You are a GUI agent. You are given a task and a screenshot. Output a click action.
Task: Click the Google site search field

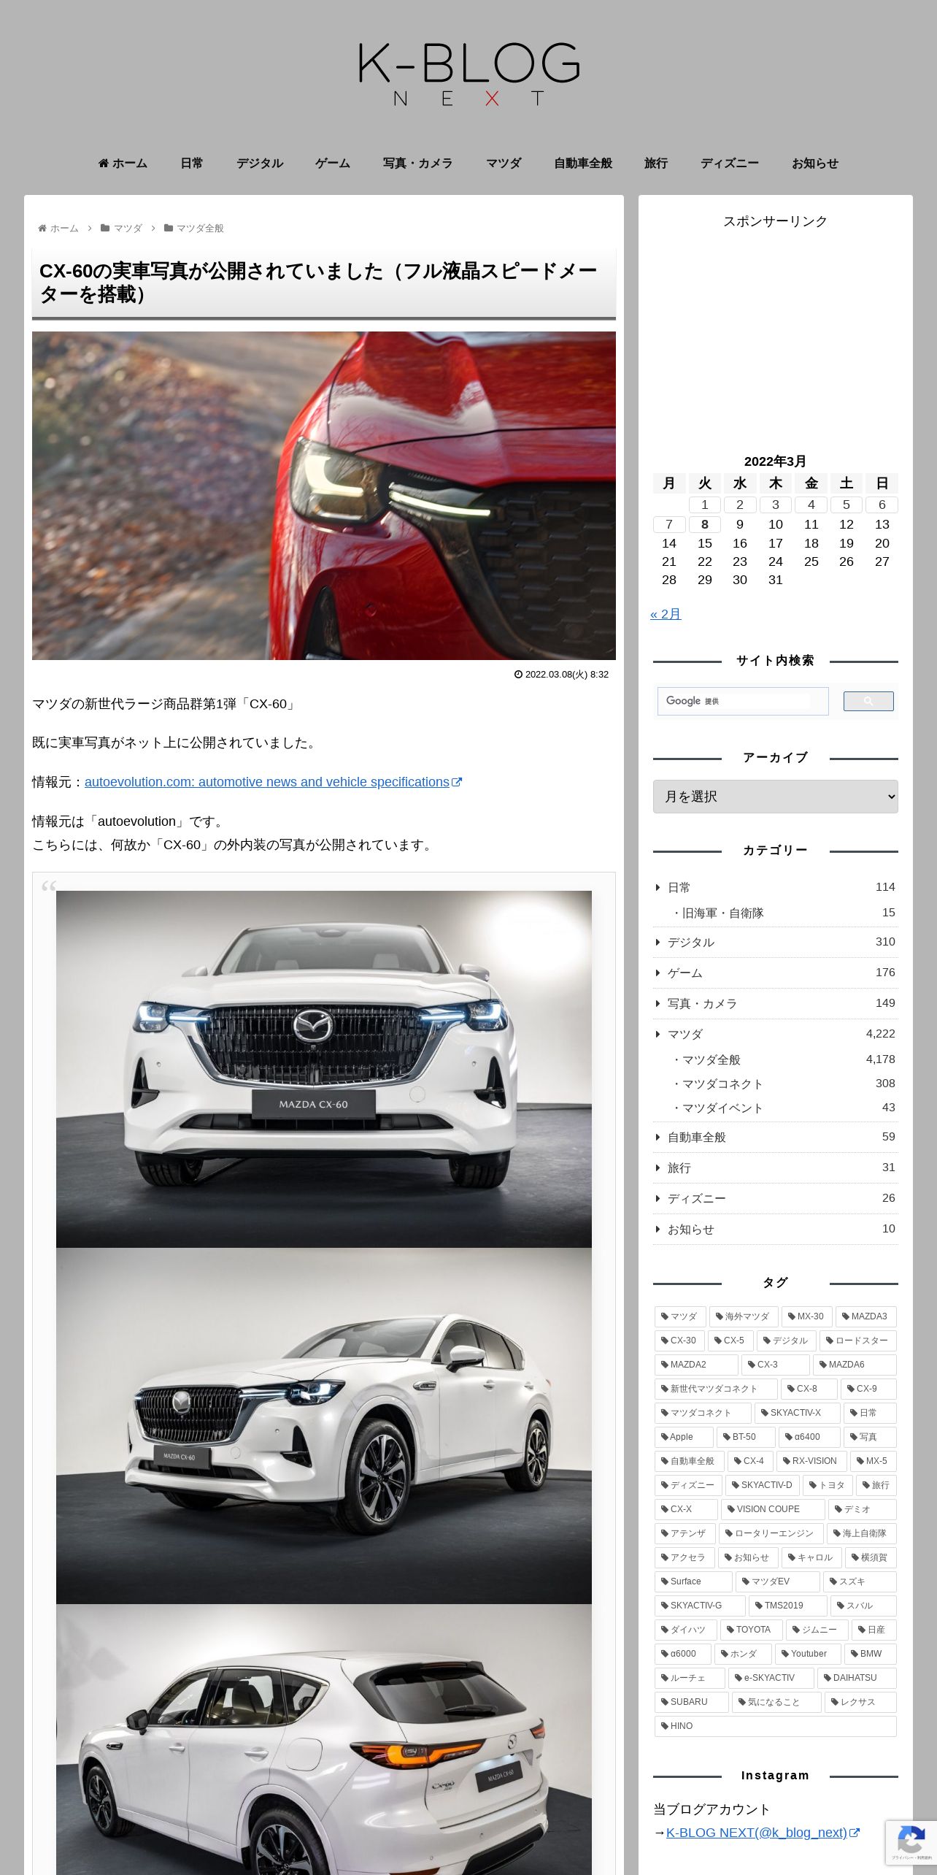[x=743, y=701]
